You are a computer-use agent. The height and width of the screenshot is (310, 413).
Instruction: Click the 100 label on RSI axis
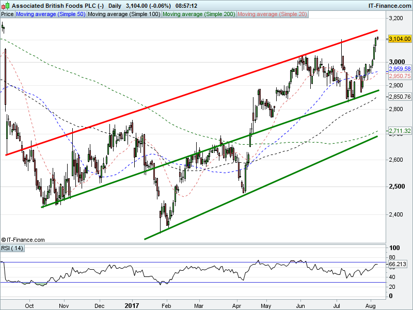click(394, 248)
